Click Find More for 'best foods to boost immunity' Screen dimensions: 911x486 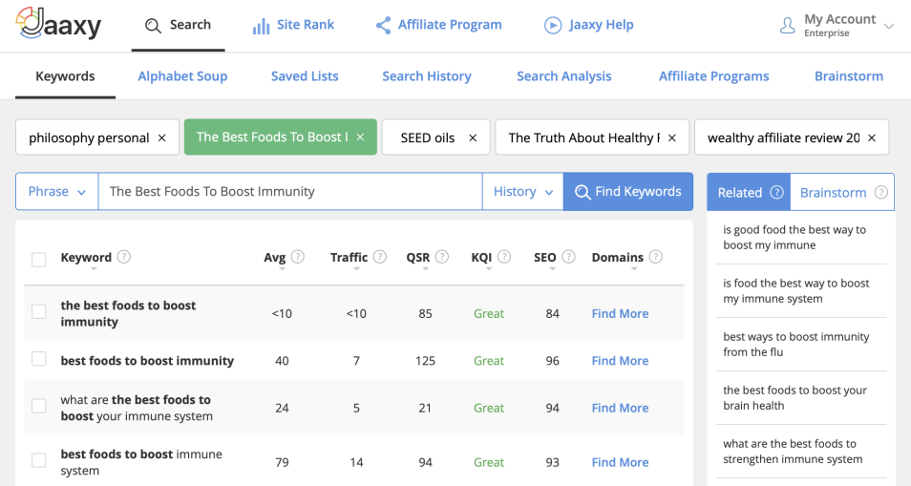pyautogui.click(x=620, y=361)
